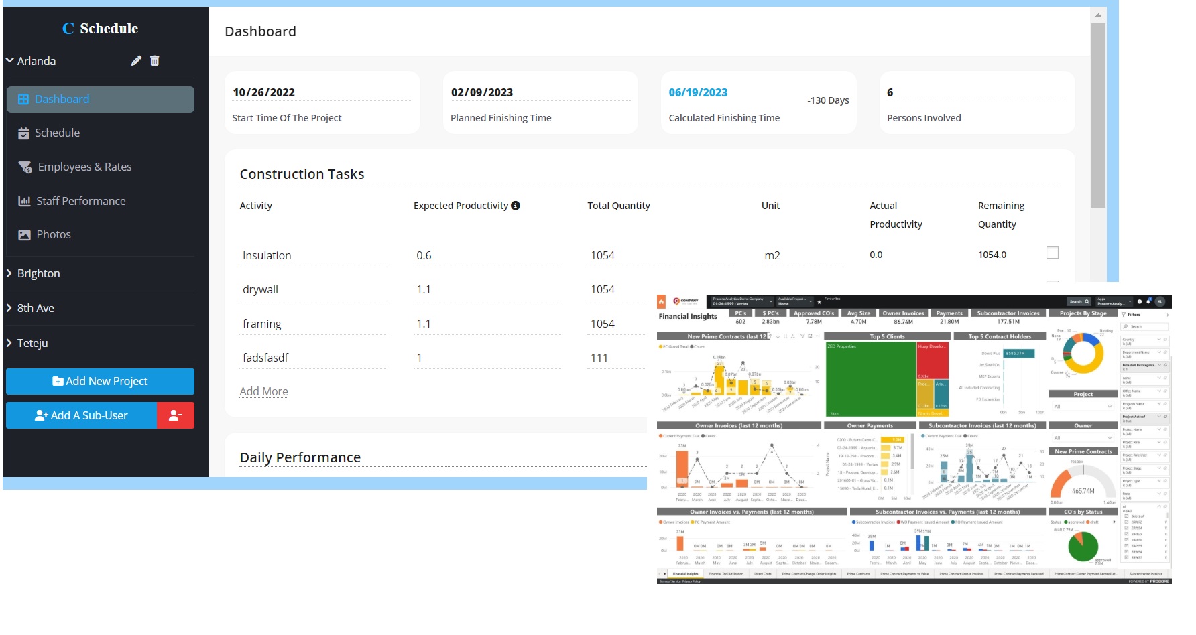Toggle the 'Select all' checkbox in id filter

pos(1127,516)
